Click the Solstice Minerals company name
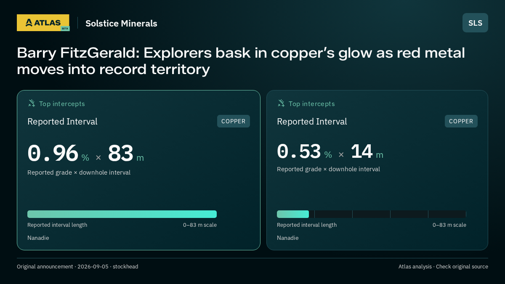Image resolution: width=505 pixels, height=284 pixels. pos(121,24)
